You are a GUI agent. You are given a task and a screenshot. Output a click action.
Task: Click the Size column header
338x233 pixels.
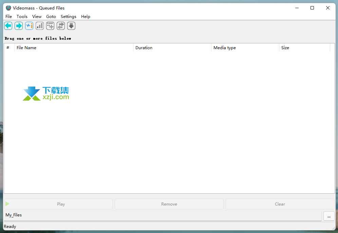pyautogui.click(x=304, y=48)
